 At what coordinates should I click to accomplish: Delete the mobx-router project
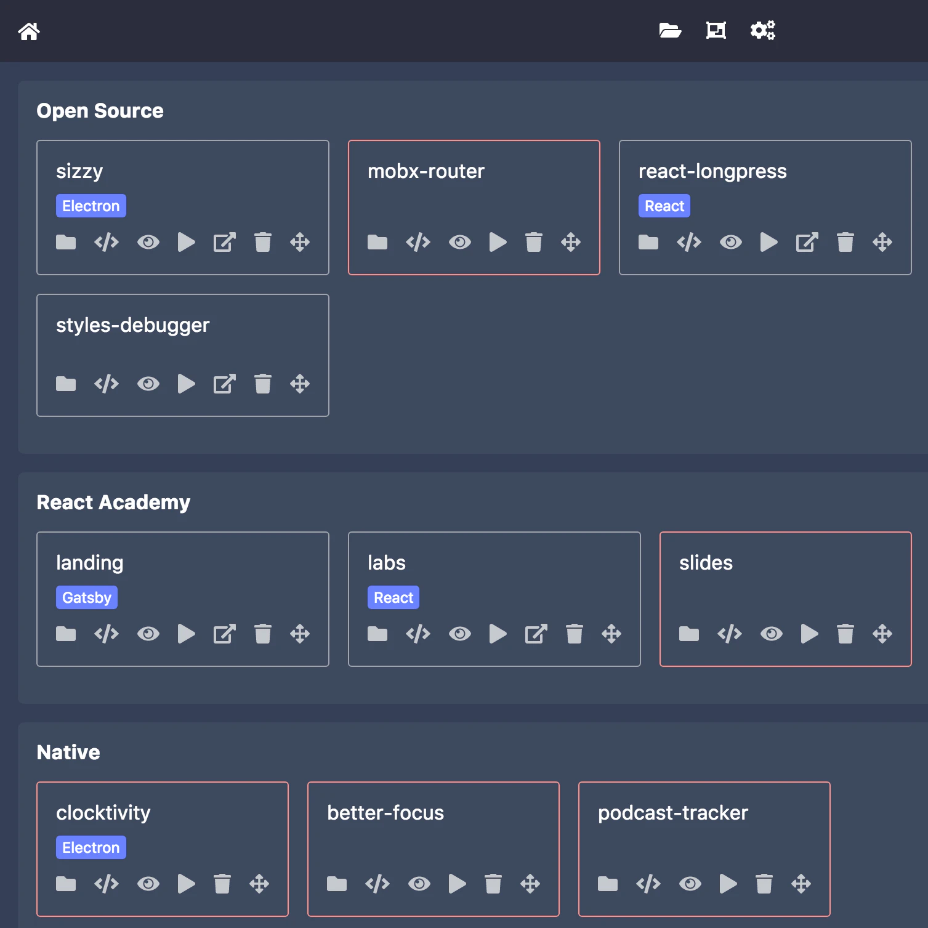coord(534,242)
